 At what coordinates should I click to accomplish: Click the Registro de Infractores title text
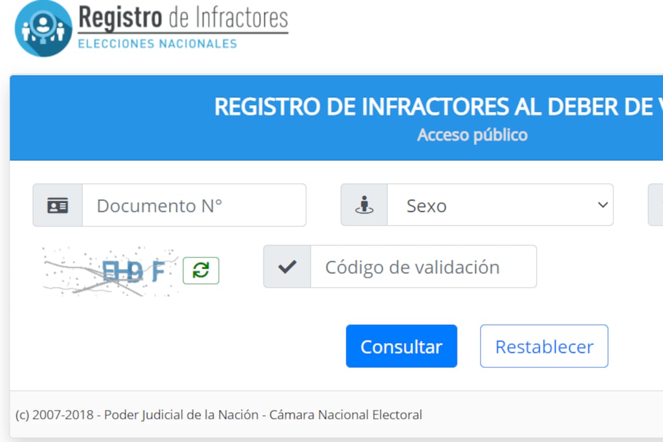pos(182,19)
